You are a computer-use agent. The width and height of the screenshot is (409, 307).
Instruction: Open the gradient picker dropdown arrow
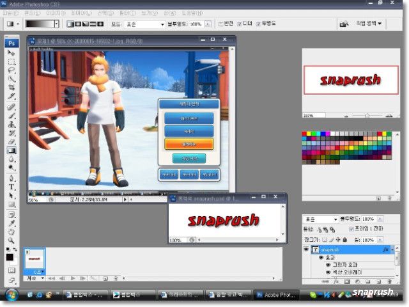pyautogui.click(x=57, y=24)
